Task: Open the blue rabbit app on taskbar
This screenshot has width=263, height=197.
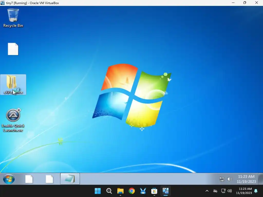Action: click(x=143, y=191)
